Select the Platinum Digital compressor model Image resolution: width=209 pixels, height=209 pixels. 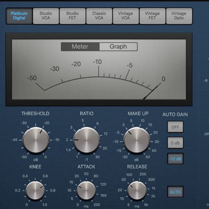(x=19, y=16)
